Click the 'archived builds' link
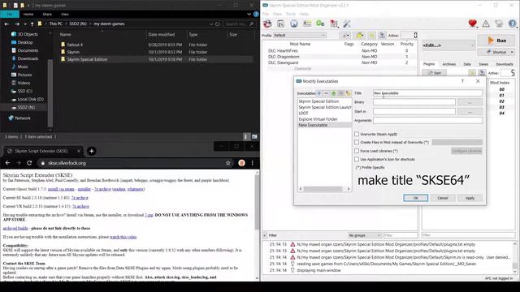 (15, 228)
